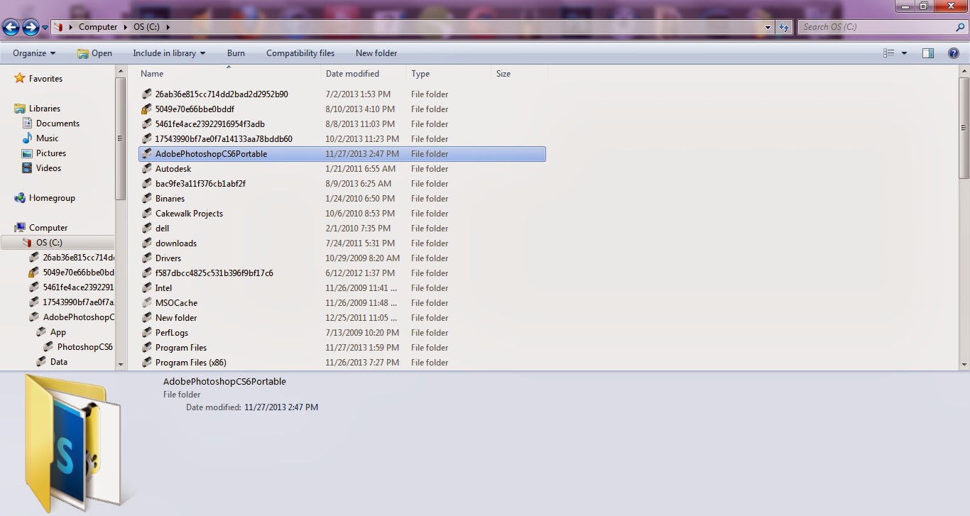Open the Organize dropdown menu

pyautogui.click(x=34, y=53)
